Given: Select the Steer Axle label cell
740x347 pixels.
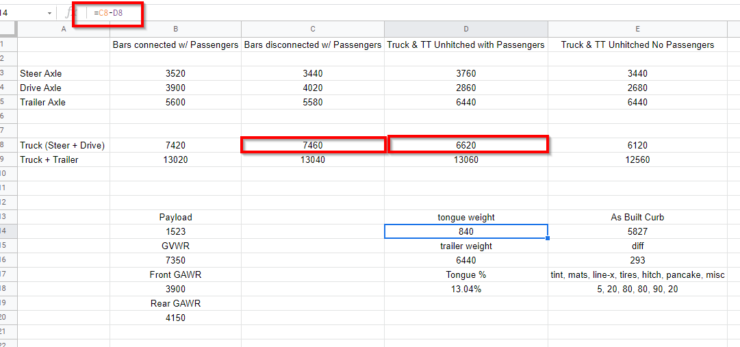Looking at the screenshot, I should pos(64,73).
